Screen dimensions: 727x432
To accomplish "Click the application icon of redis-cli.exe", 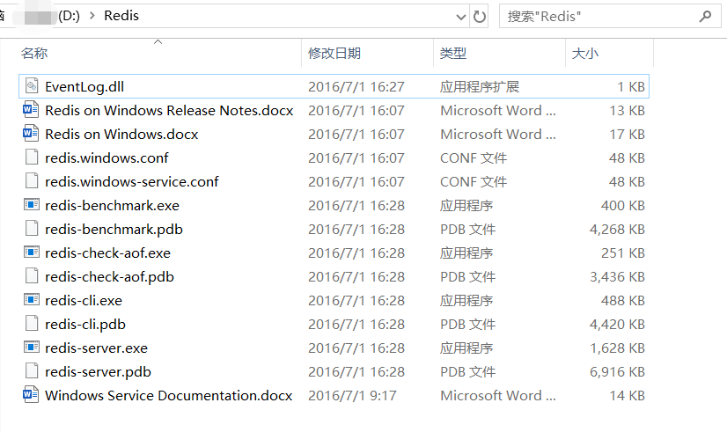I will (32, 299).
